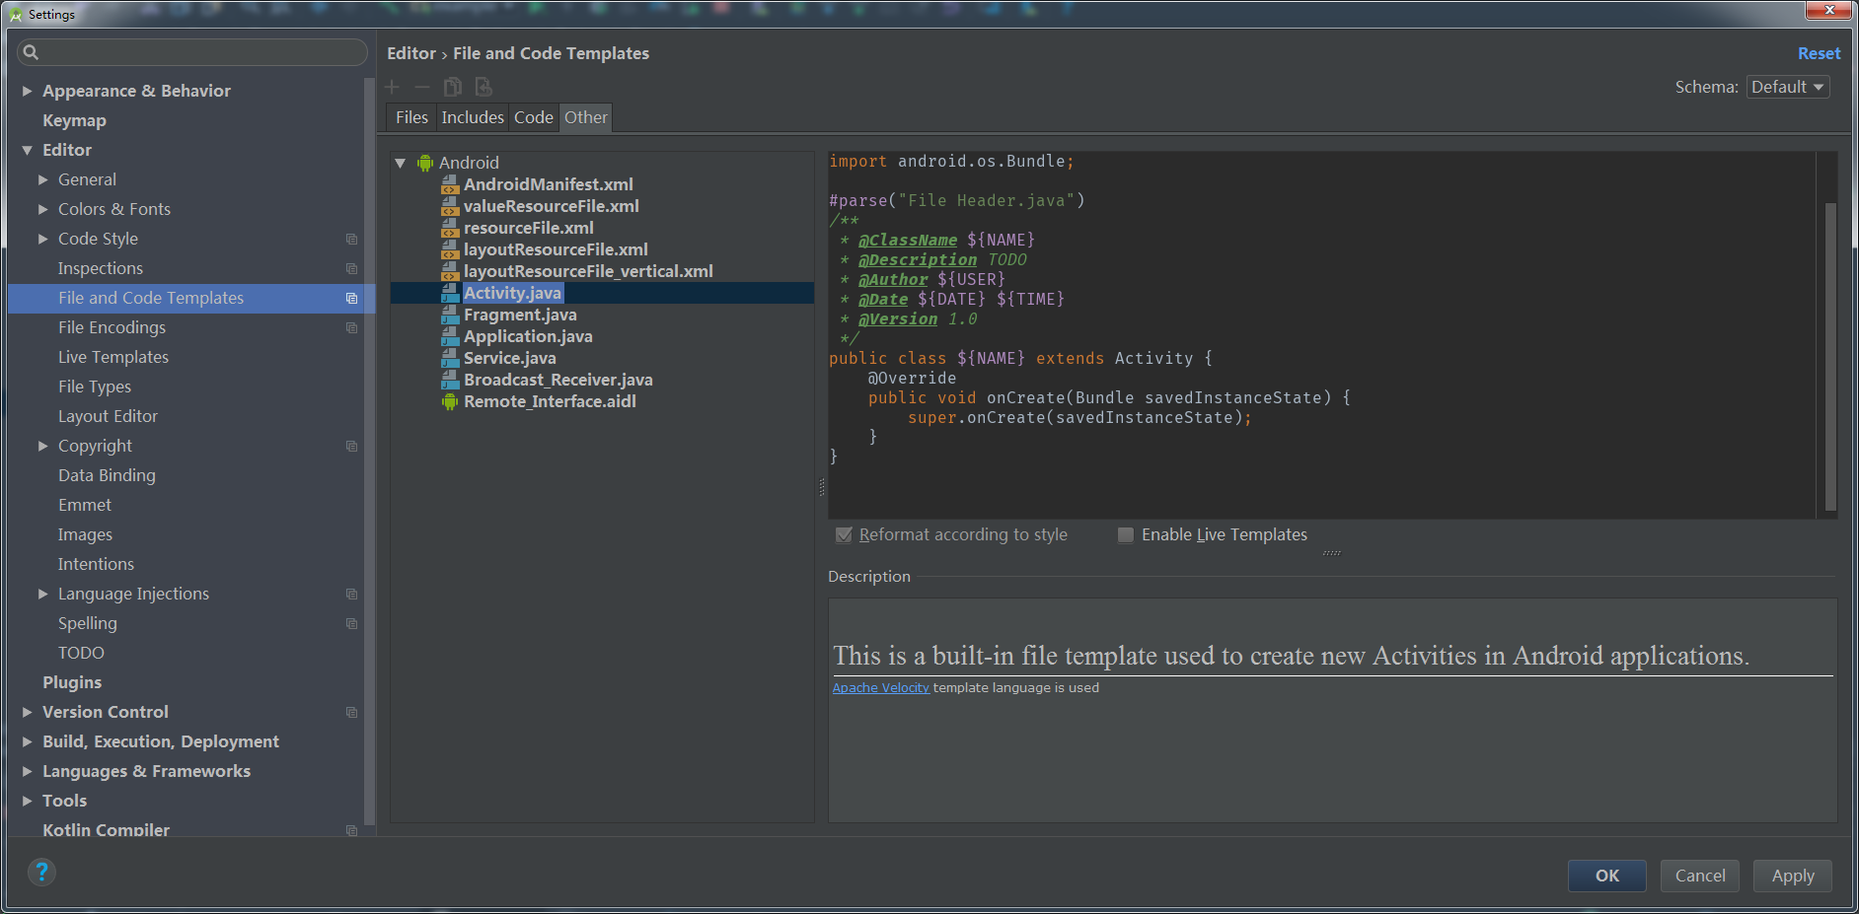Disable Reformat according to style
The height and width of the screenshot is (914, 1859).
click(x=845, y=534)
